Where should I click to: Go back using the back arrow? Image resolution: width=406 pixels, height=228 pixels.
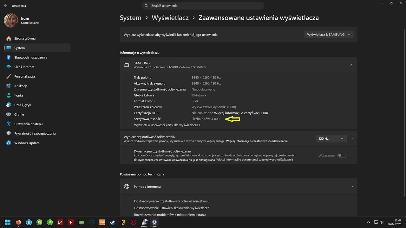5,6
